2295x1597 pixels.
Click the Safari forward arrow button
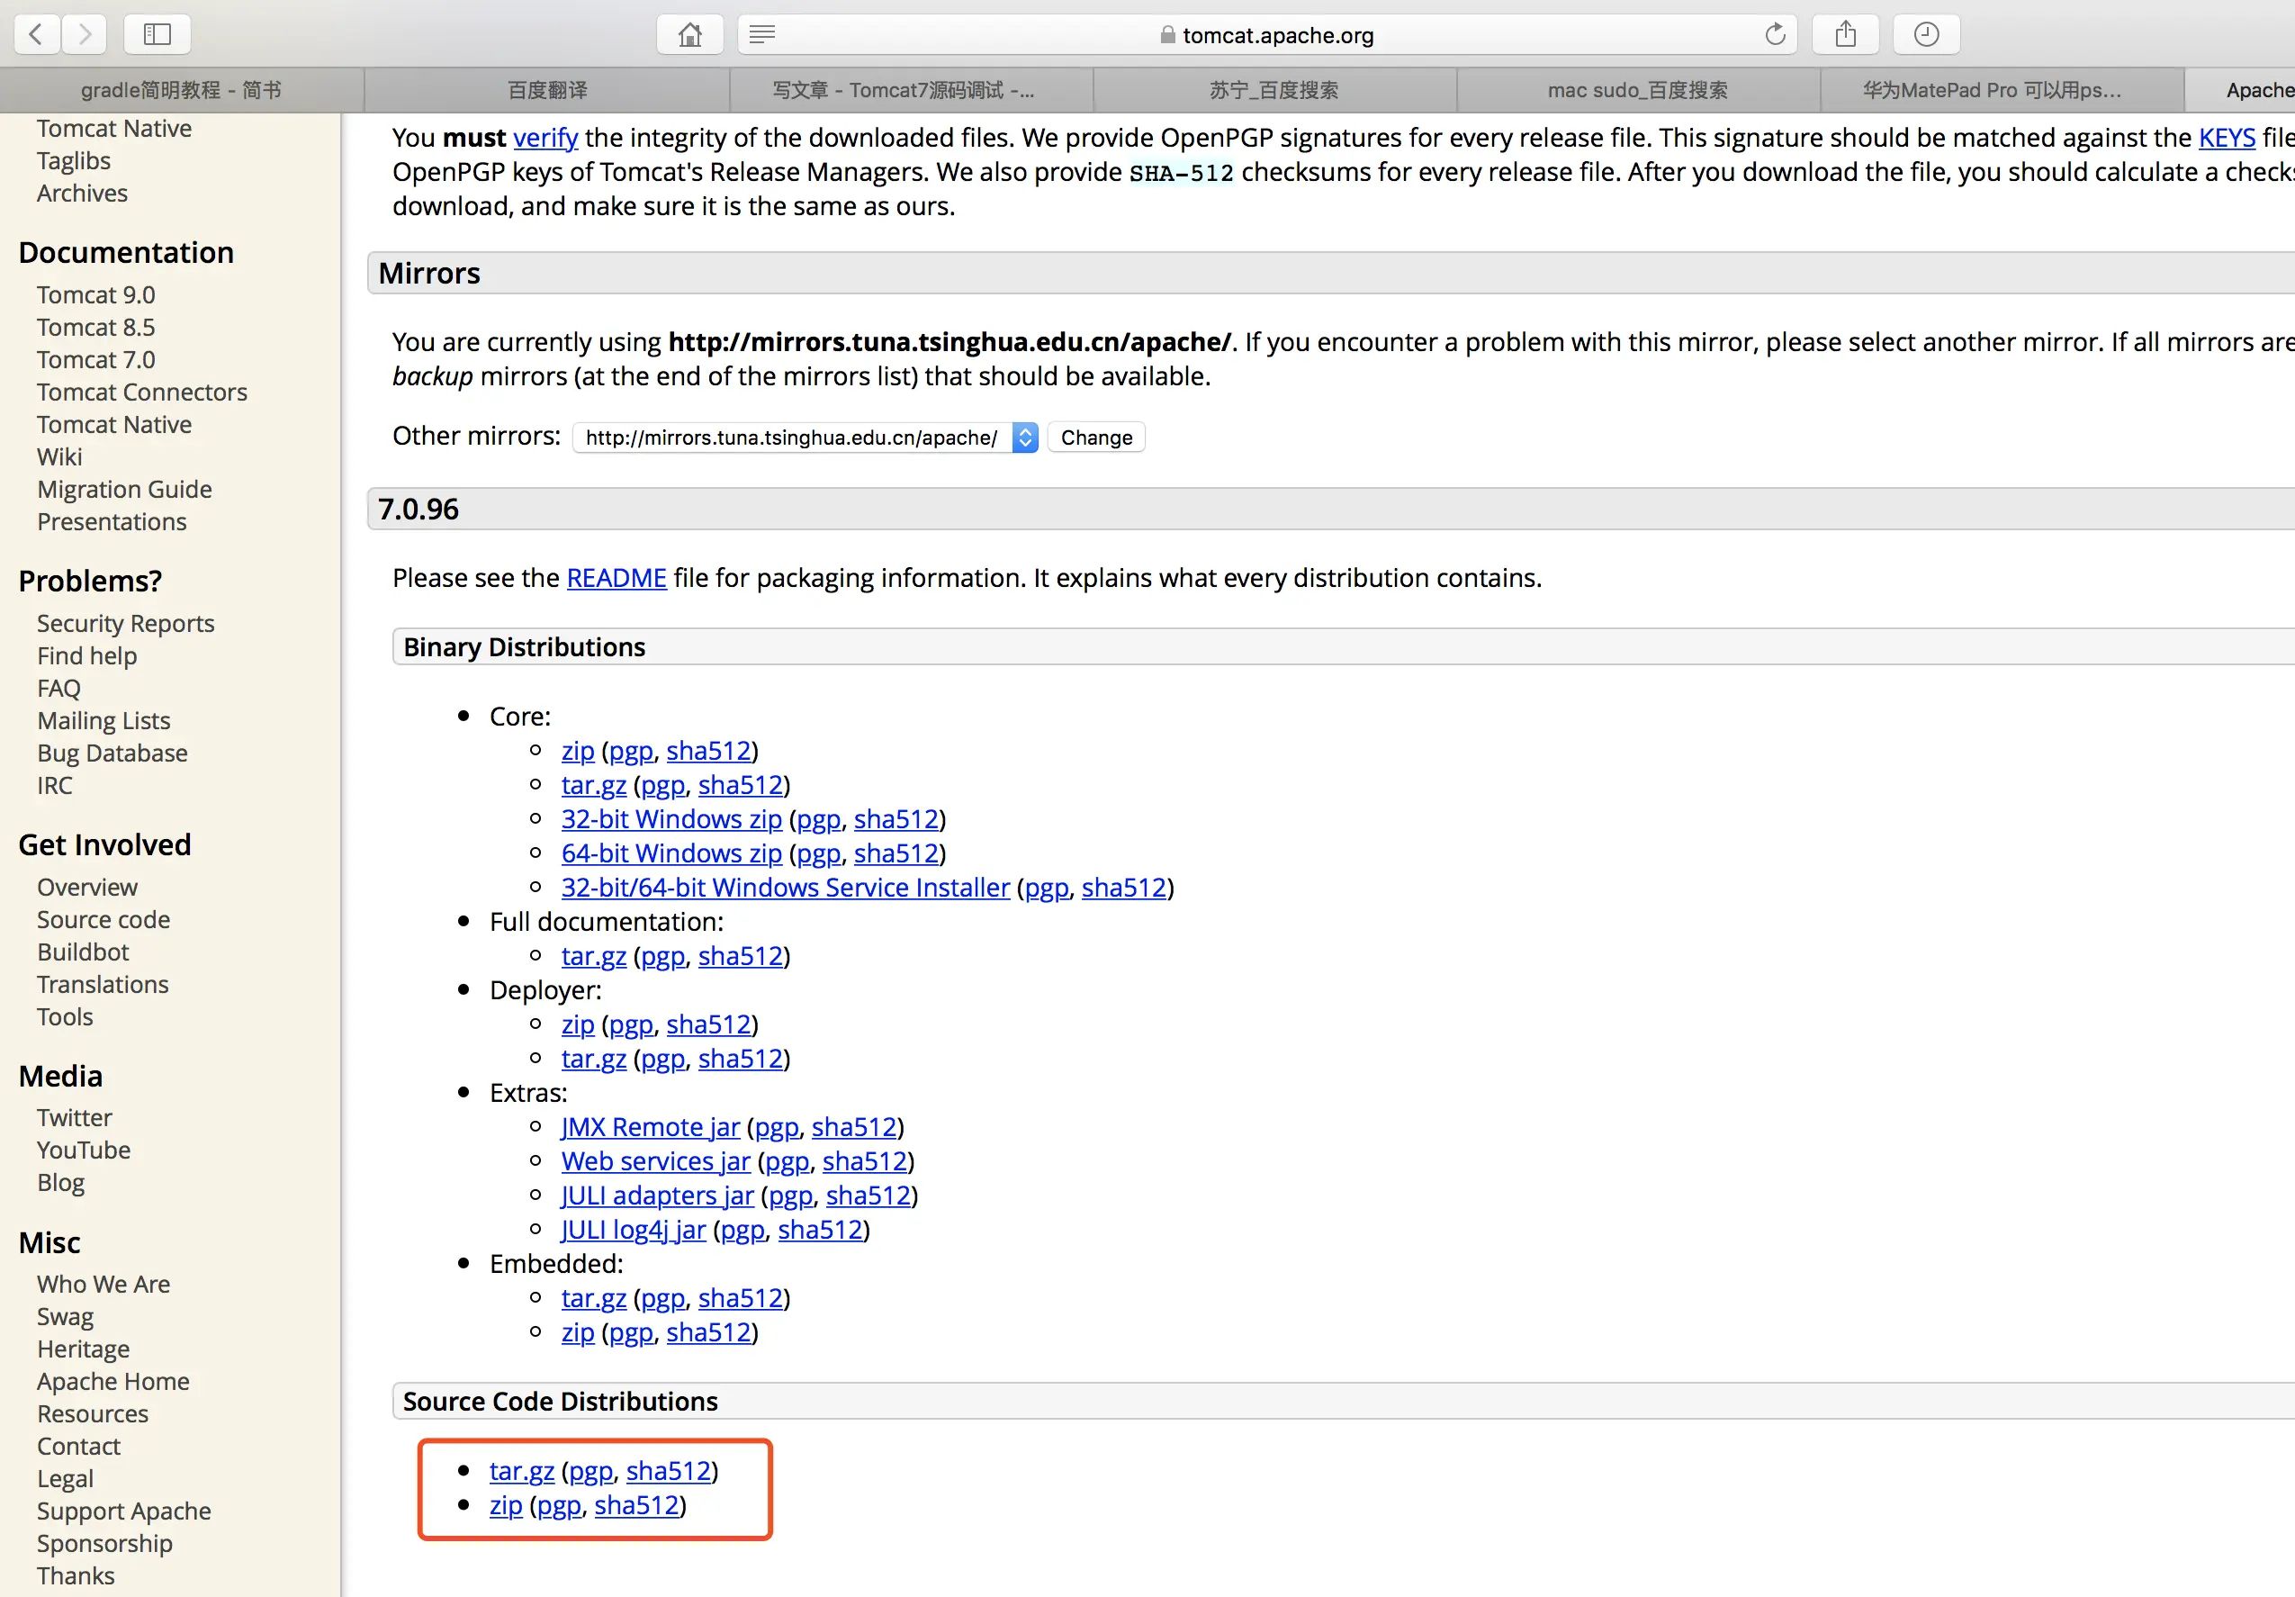[85, 34]
